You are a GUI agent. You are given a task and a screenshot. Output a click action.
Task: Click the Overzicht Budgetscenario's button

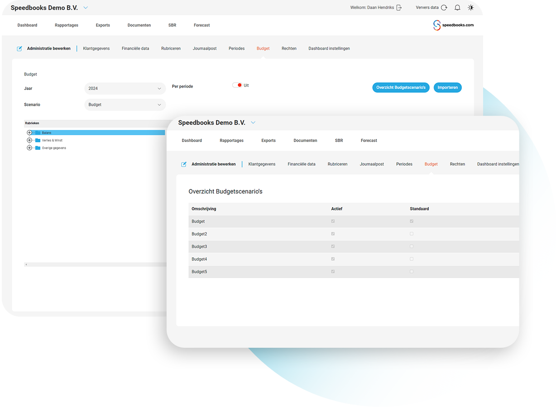click(401, 87)
